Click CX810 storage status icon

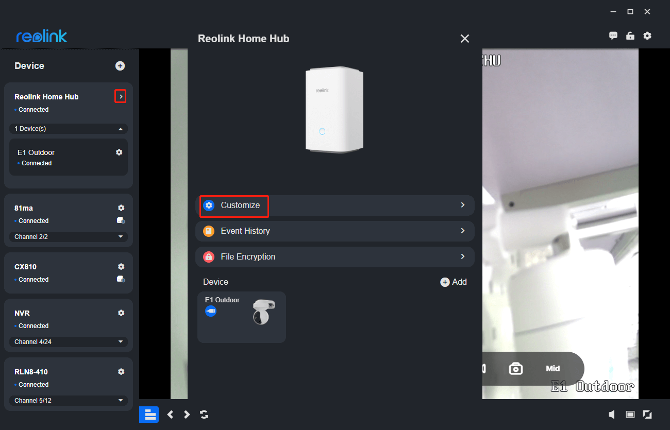click(121, 279)
